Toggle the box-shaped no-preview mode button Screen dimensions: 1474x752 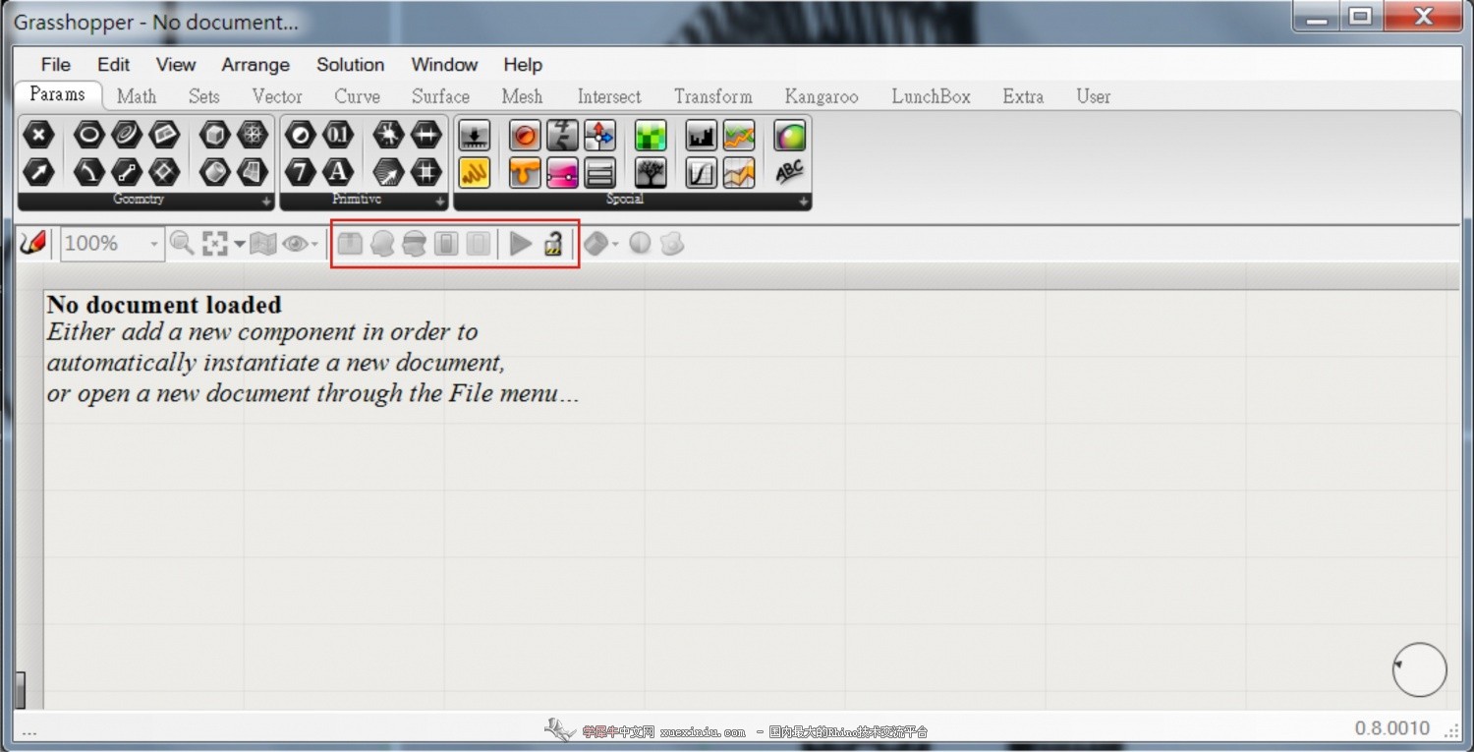tap(351, 243)
